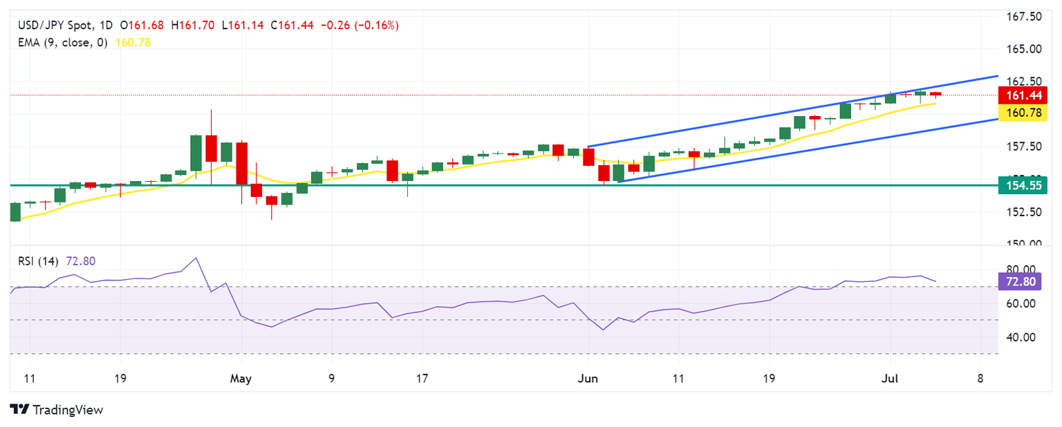Click the 1D timeframe indicator in the header
This screenshot has height=427, width=1062.
click(106, 26)
